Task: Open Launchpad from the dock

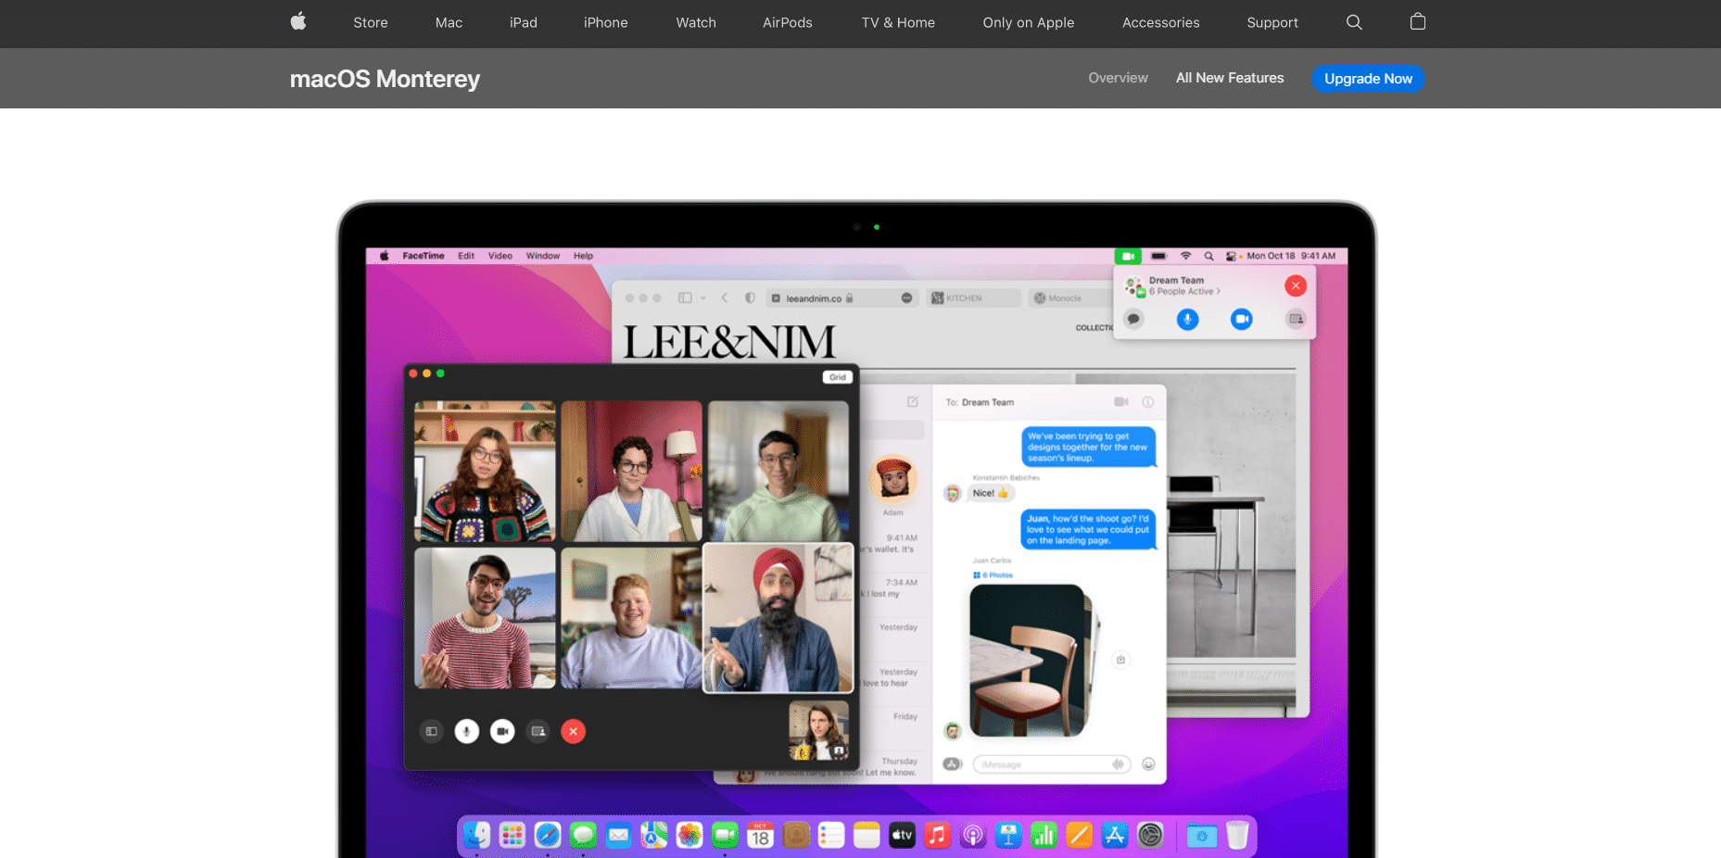Action: [513, 836]
